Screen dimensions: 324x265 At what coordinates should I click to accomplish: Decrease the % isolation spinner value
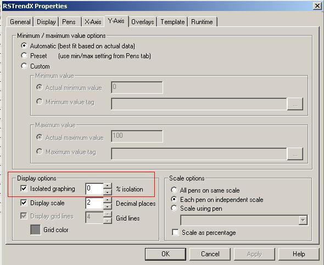[107, 192]
